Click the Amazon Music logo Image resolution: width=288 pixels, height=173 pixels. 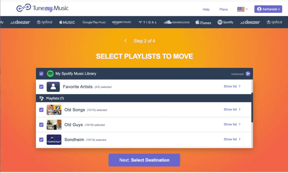(121, 22)
